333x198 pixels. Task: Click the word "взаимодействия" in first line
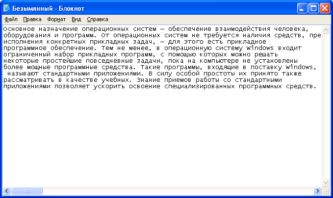(243, 29)
